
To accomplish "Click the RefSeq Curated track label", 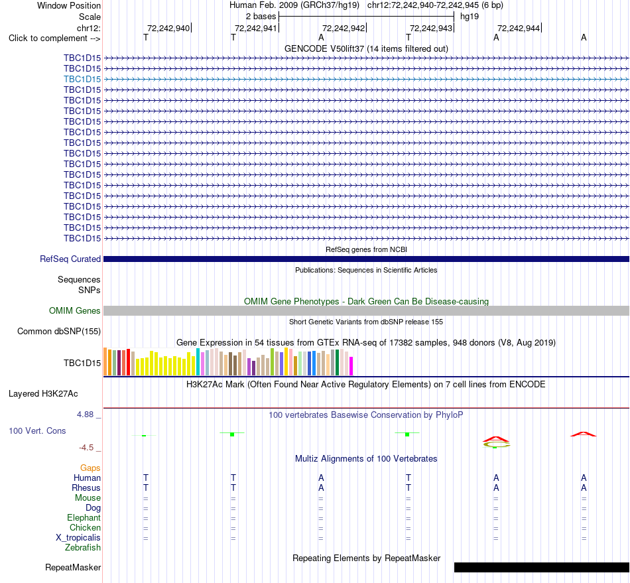I will [70, 259].
